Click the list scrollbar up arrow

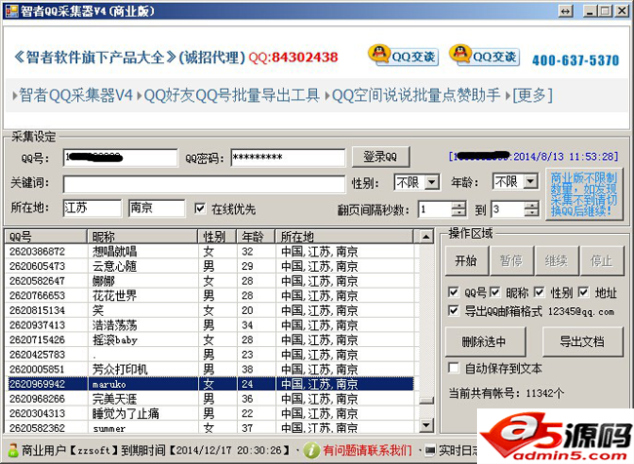(x=426, y=237)
